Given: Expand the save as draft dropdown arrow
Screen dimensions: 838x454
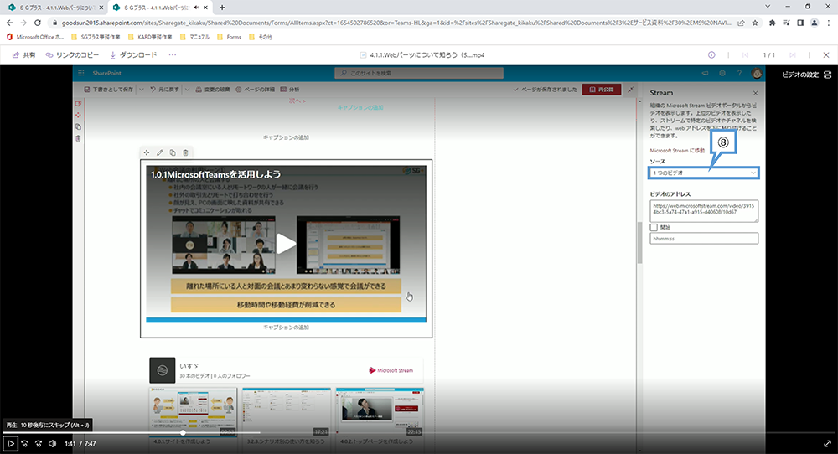Looking at the screenshot, I should [142, 90].
